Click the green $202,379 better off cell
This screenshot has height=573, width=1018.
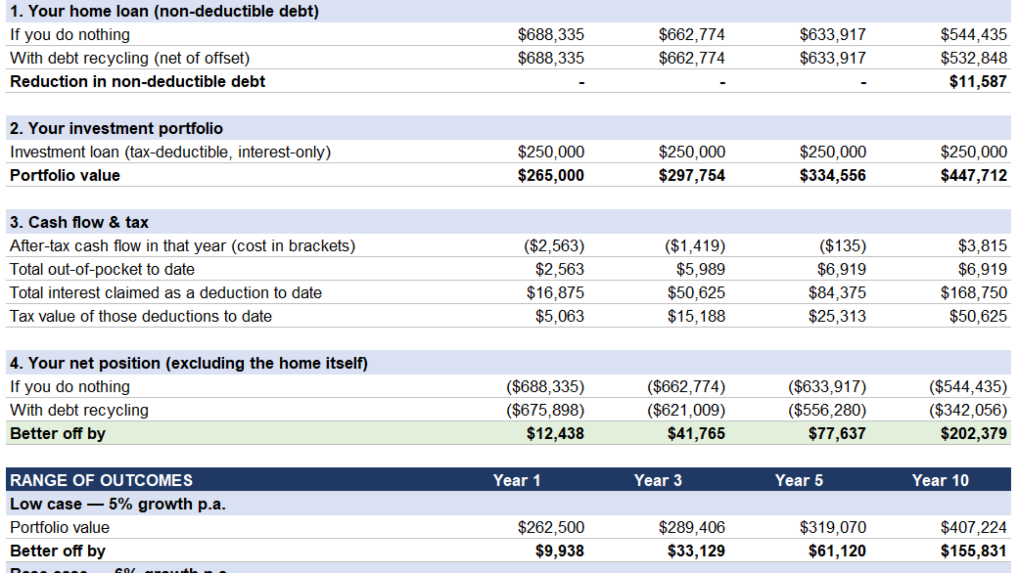973,433
